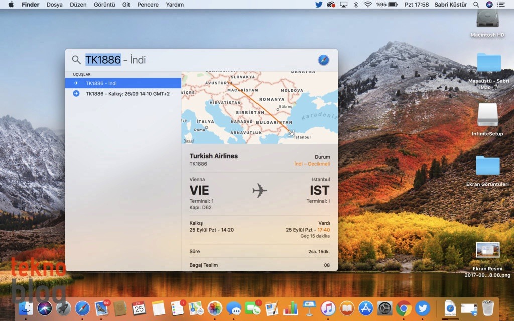This screenshot has height=321, width=514.
Task: Open iBooks from the dock
Action: click(347, 308)
